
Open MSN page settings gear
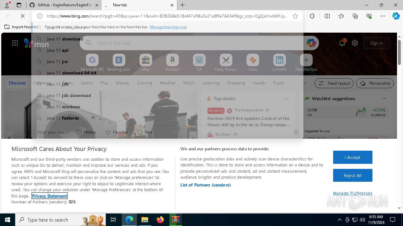(355, 43)
